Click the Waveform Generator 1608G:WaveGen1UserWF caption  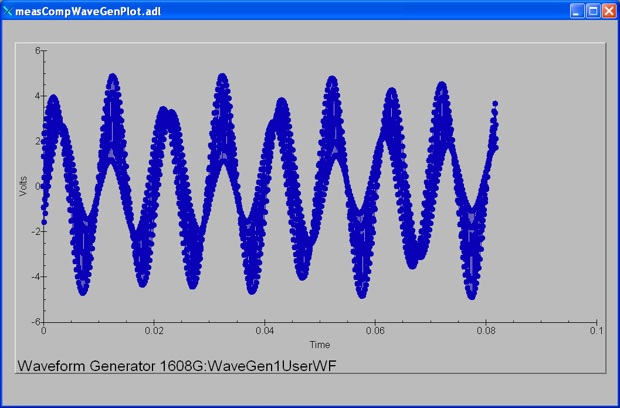[177, 366]
